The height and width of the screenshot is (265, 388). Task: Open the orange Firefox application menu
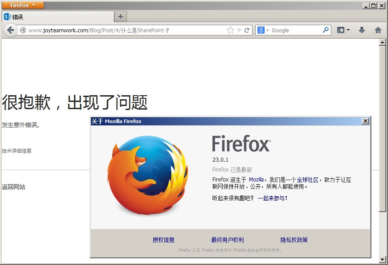click(23, 5)
